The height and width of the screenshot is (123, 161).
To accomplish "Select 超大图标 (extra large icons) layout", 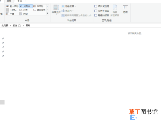I will (x=12, y=6).
